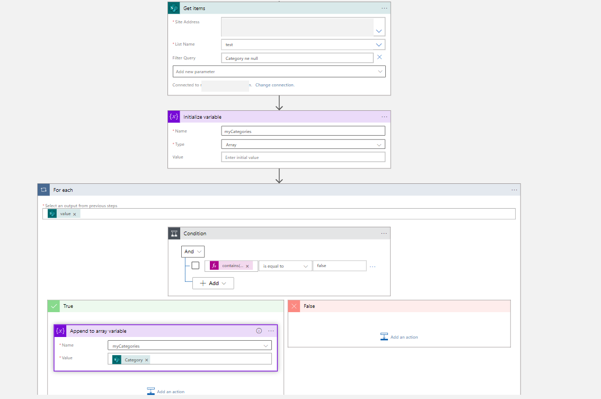Show info for Append to array variable
The image size is (601, 399).
pyautogui.click(x=259, y=331)
